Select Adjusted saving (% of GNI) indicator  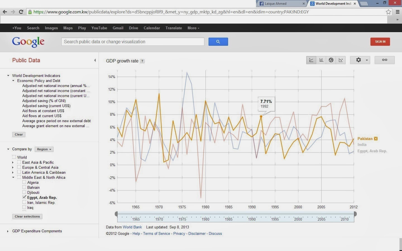pyautogui.click(x=44, y=101)
